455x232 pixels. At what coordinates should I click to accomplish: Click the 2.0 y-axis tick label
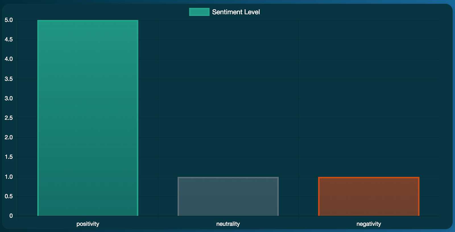click(9, 138)
